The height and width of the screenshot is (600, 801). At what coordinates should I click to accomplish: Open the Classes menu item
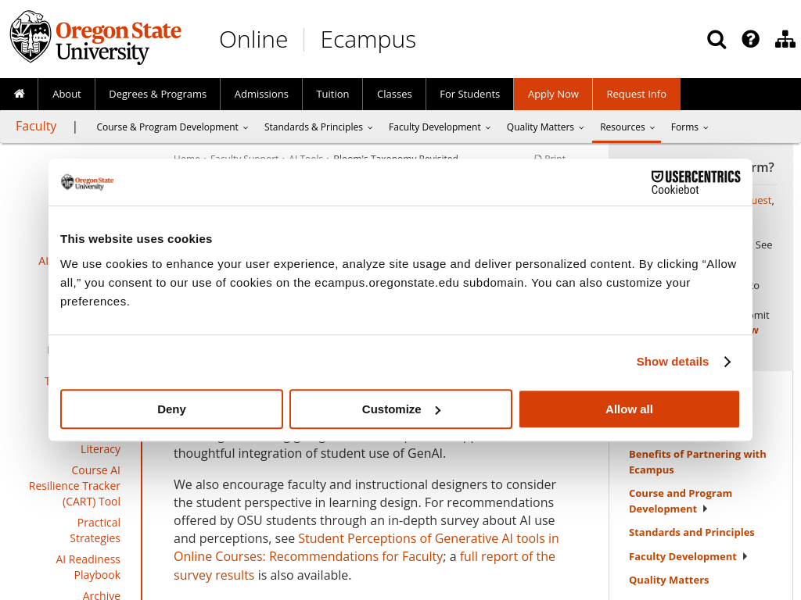(x=394, y=95)
